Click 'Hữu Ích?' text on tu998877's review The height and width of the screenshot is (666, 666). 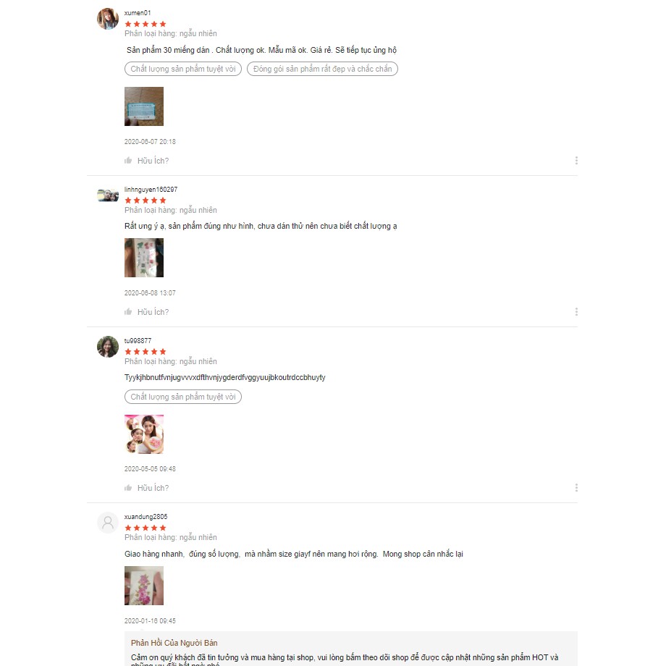point(153,488)
